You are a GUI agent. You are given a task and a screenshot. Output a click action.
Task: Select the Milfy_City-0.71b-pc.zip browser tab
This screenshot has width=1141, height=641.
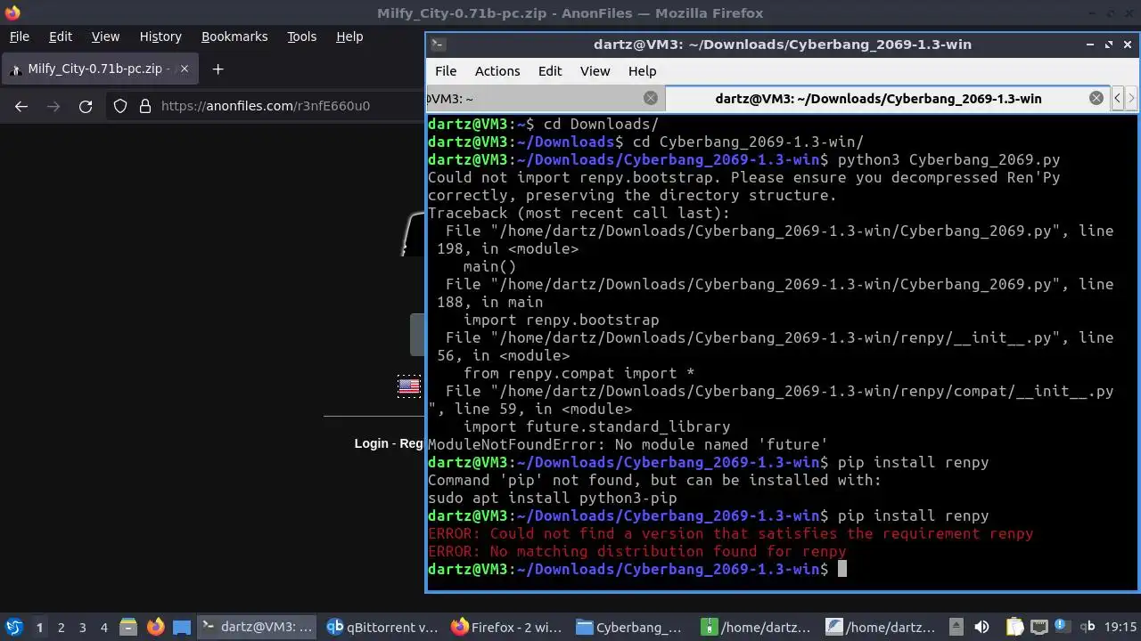point(98,69)
